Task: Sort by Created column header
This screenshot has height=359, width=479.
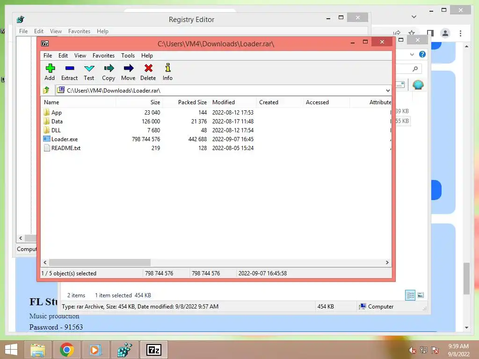Action: (x=280, y=102)
